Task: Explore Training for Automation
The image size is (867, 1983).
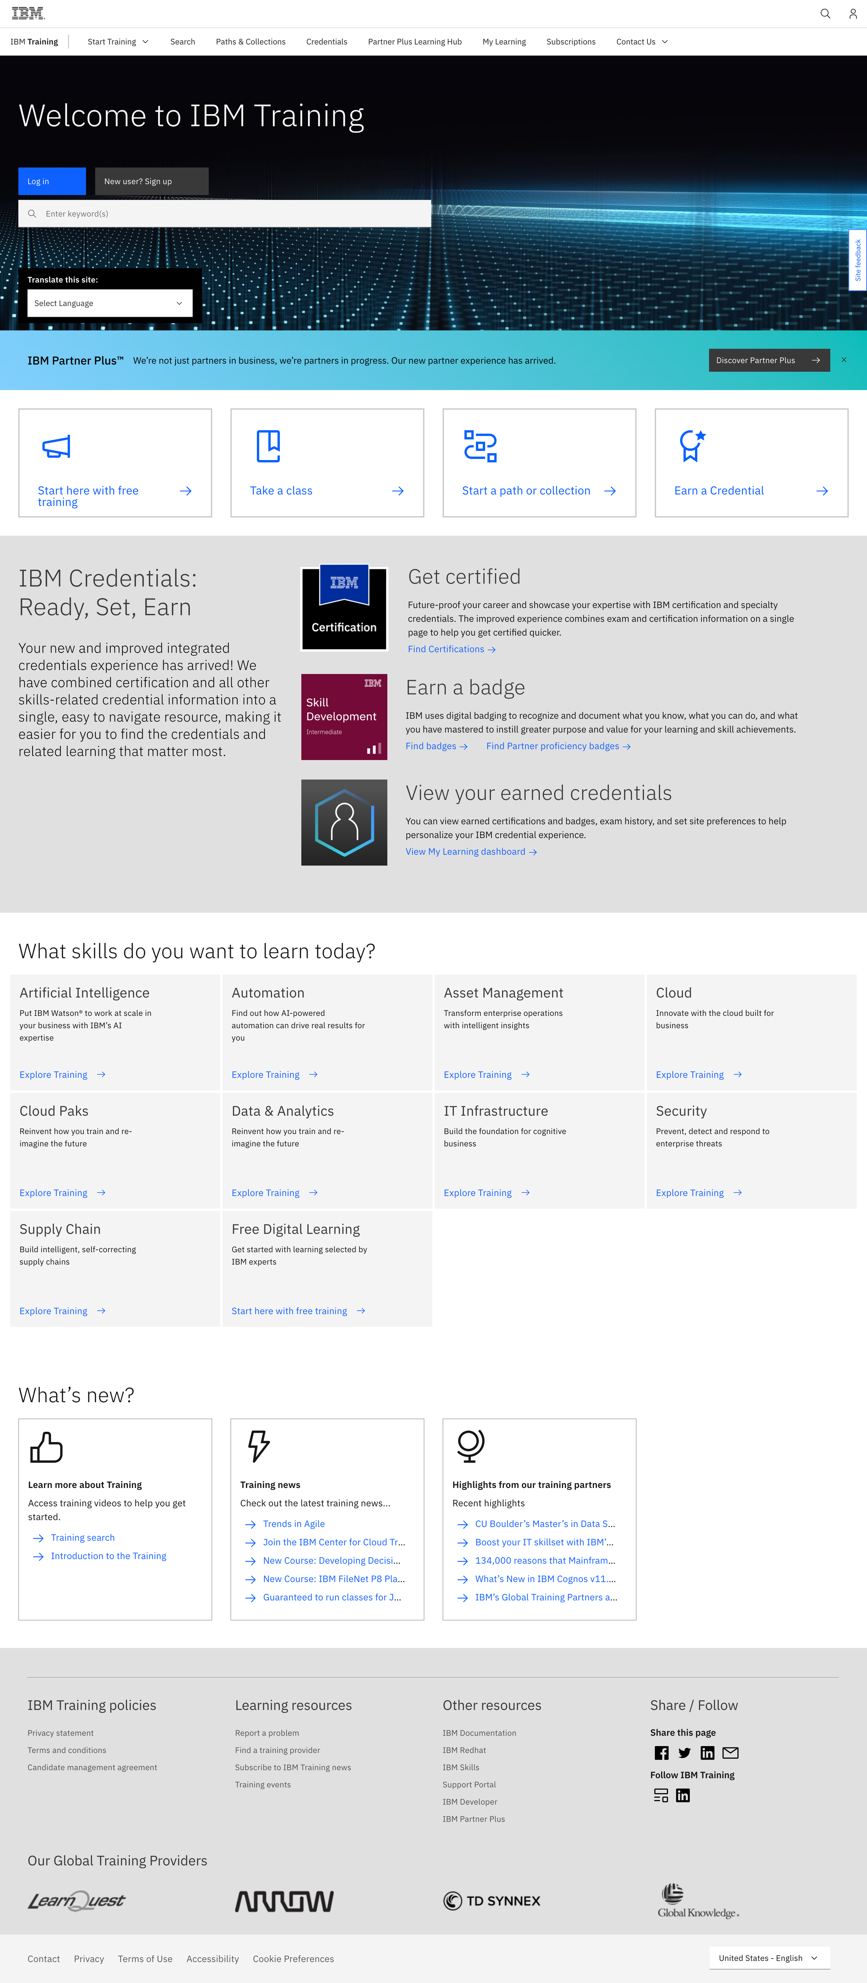Action: [275, 1075]
